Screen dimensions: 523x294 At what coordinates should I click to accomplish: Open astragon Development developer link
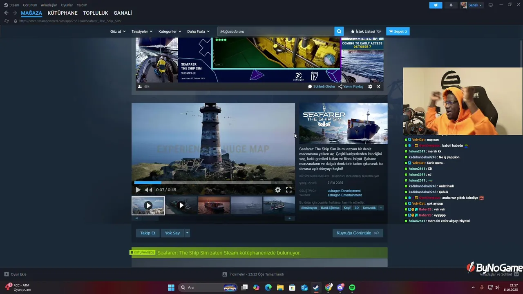[x=344, y=191]
